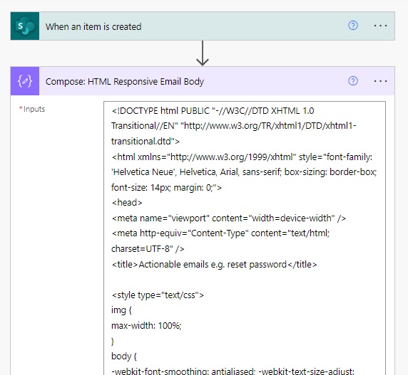Screen dimensions: 408x375
Task: Place cursor on the "body {" line
Action: (124, 356)
